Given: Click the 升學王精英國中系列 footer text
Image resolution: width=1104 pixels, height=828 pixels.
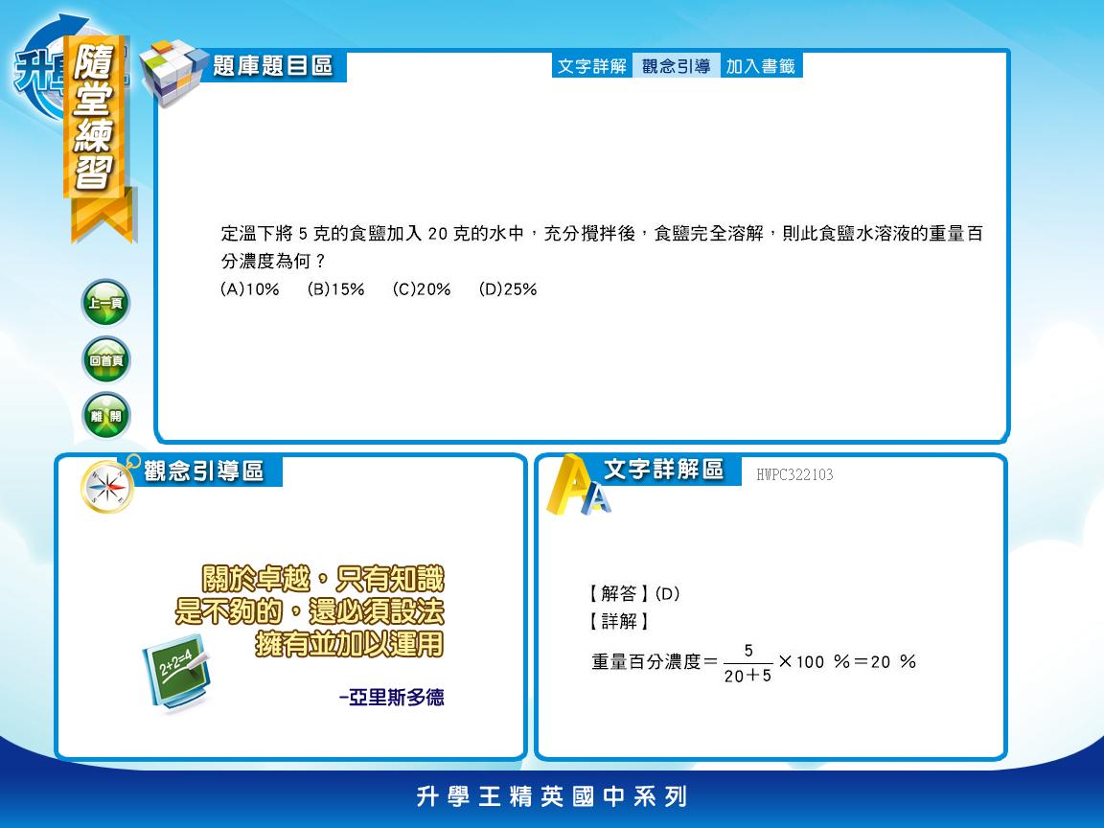Looking at the screenshot, I should coord(552,796).
